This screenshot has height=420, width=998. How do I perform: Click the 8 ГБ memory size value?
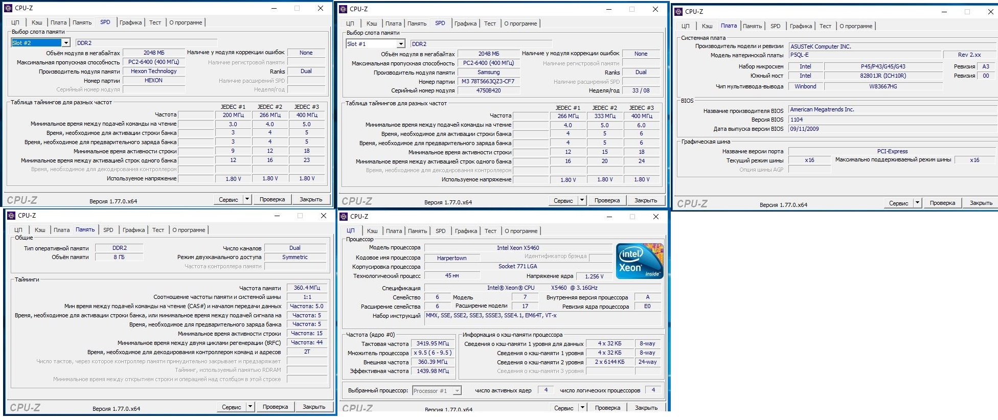(x=120, y=257)
